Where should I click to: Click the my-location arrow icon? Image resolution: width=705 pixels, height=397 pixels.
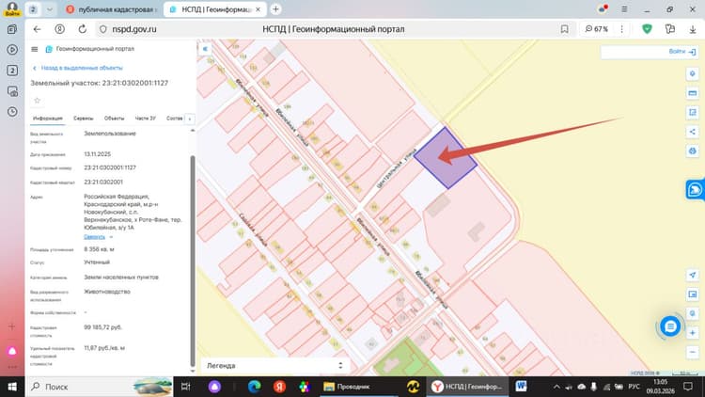(693, 275)
